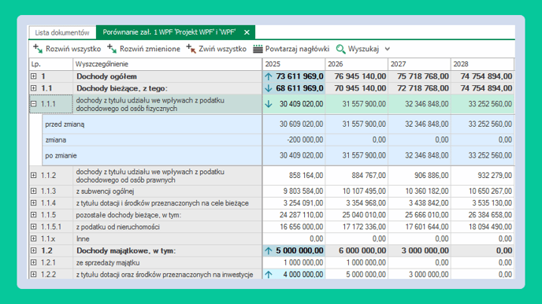This screenshot has height=304, width=542.
Task: Expand row 1.1.3 z subwencji ogólnej
Action: (x=34, y=191)
